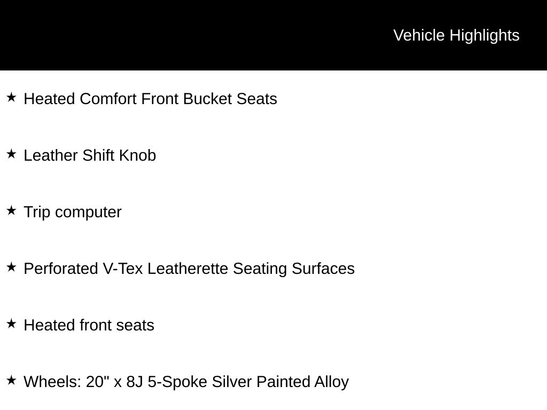Click the word Surfaces in the leatherette item
This screenshot has width=547, height=410.
point(323,269)
